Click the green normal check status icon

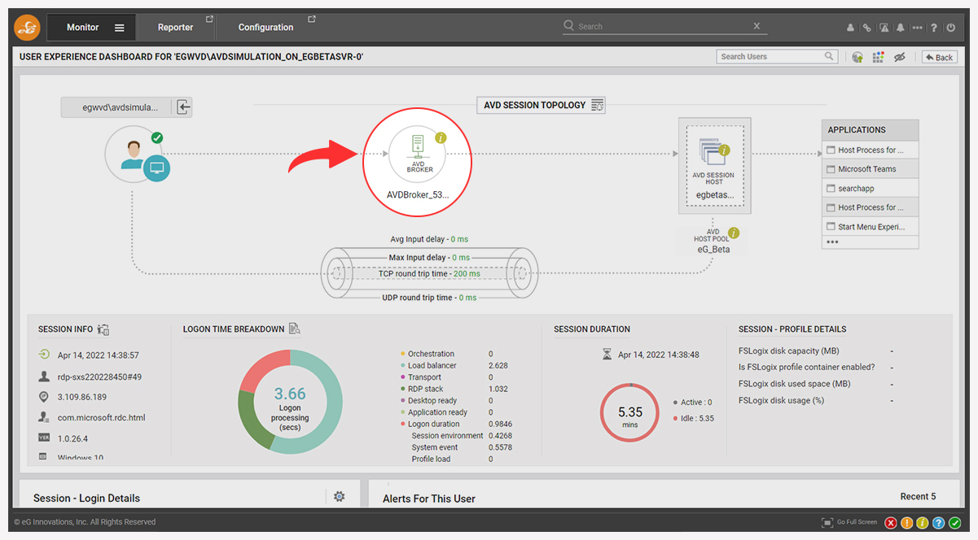click(x=954, y=522)
